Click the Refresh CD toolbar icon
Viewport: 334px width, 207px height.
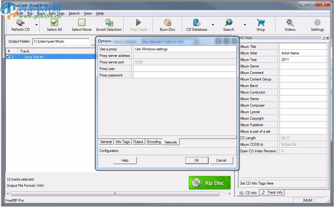point(20,24)
